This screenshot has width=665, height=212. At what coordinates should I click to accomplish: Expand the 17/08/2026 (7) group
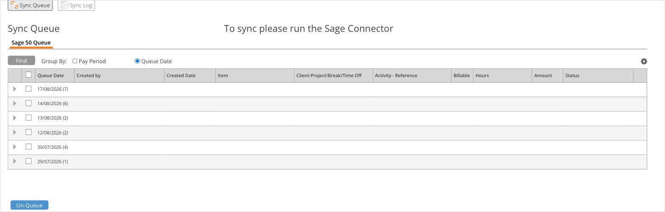[x=14, y=89]
